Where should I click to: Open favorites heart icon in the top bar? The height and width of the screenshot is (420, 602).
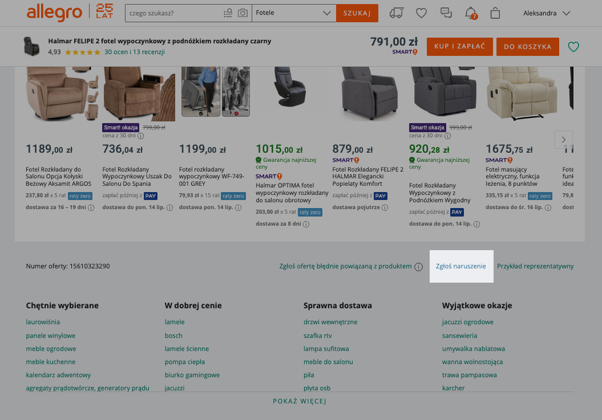tap(421, 13)
